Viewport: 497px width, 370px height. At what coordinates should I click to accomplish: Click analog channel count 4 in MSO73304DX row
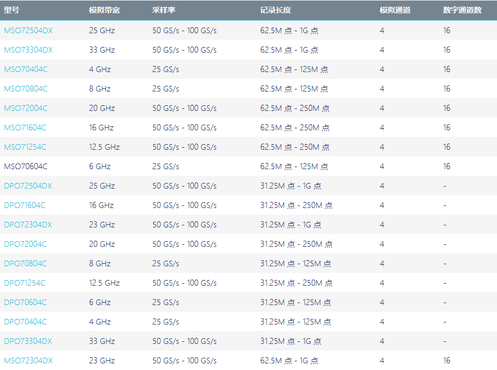(382, 50)
